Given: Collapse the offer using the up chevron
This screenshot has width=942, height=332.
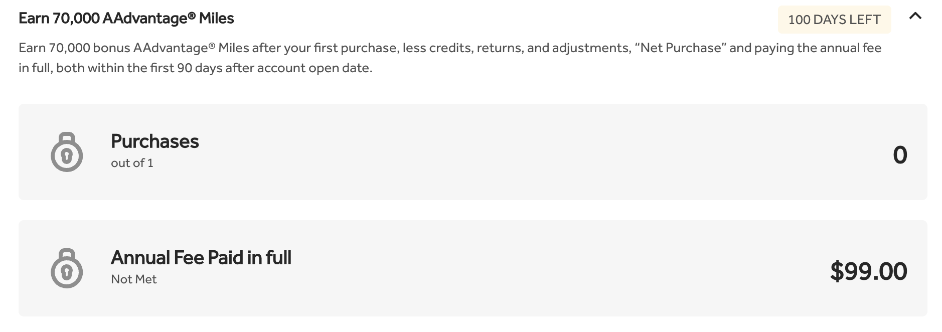Looking at the screenshot, I should click(915, 16).
